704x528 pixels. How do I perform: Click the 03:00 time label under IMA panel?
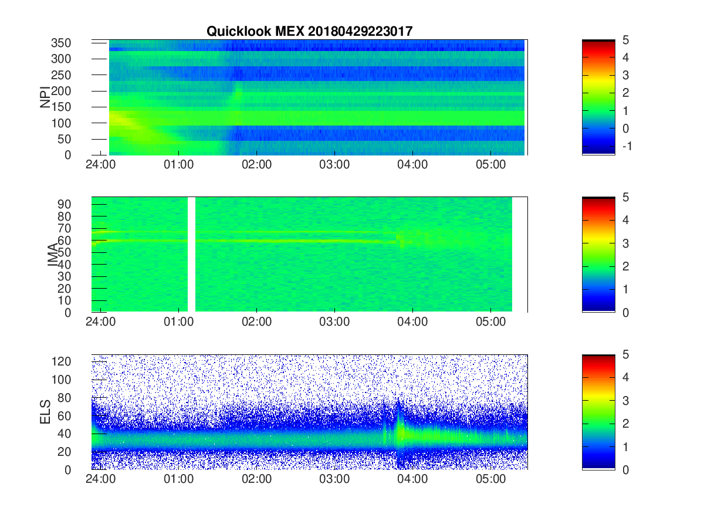click(334, 322)
